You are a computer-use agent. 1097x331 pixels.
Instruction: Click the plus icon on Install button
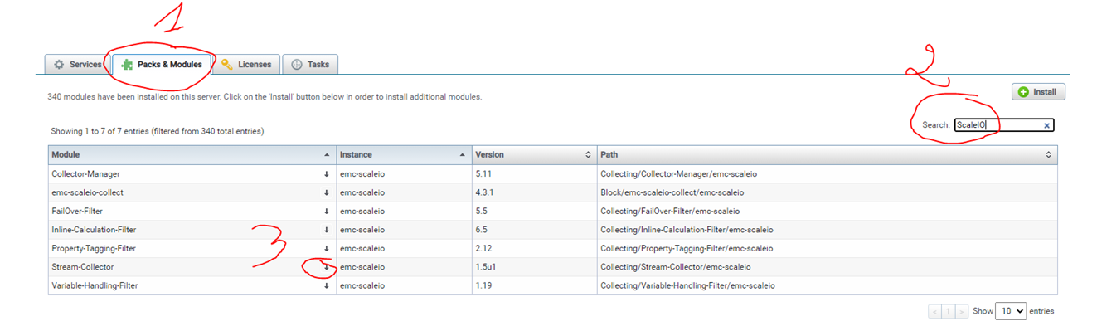[x=1023, y=92]
